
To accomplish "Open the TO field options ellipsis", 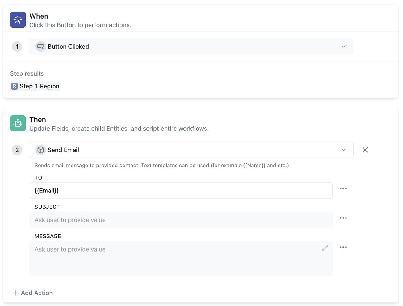I will click(343, 189).
